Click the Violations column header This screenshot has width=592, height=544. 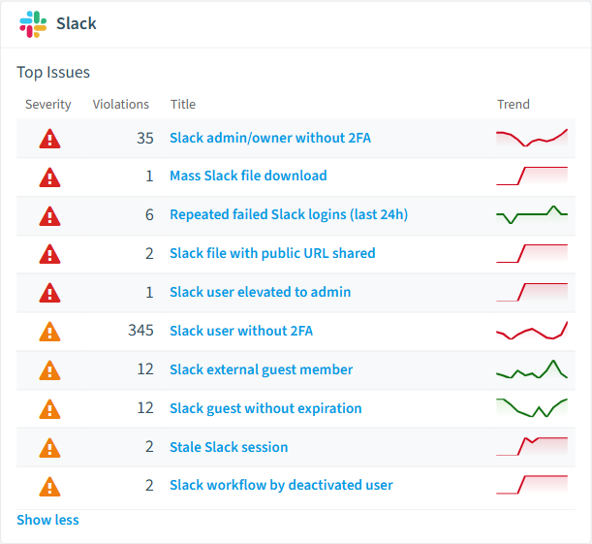click(x=121, y=105)
